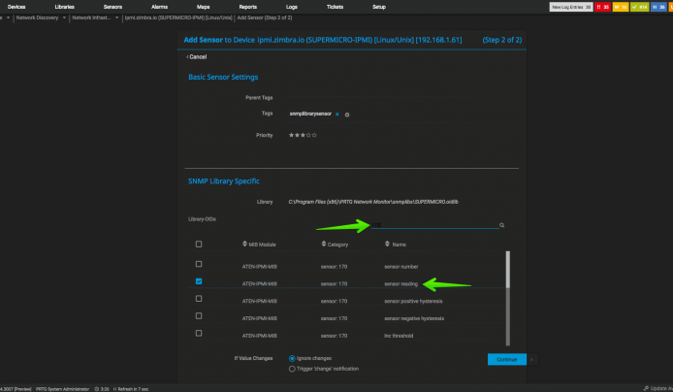Screen dimensions: 673x392
Task: Open the yellow warnings status indicator
Action: coord(621,7)
